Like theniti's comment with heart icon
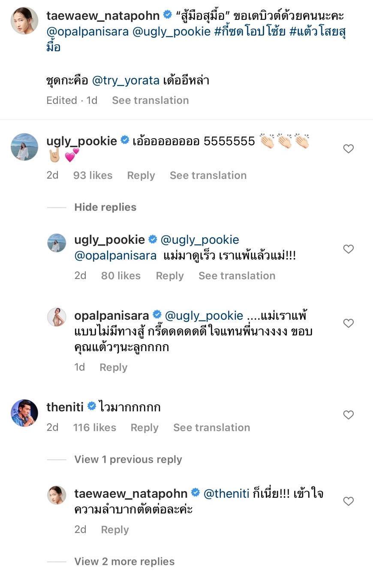 (x=348, y=415)
